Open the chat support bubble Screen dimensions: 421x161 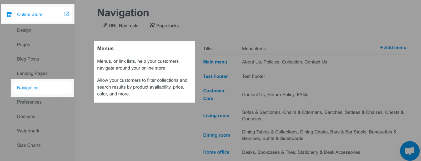410,151
